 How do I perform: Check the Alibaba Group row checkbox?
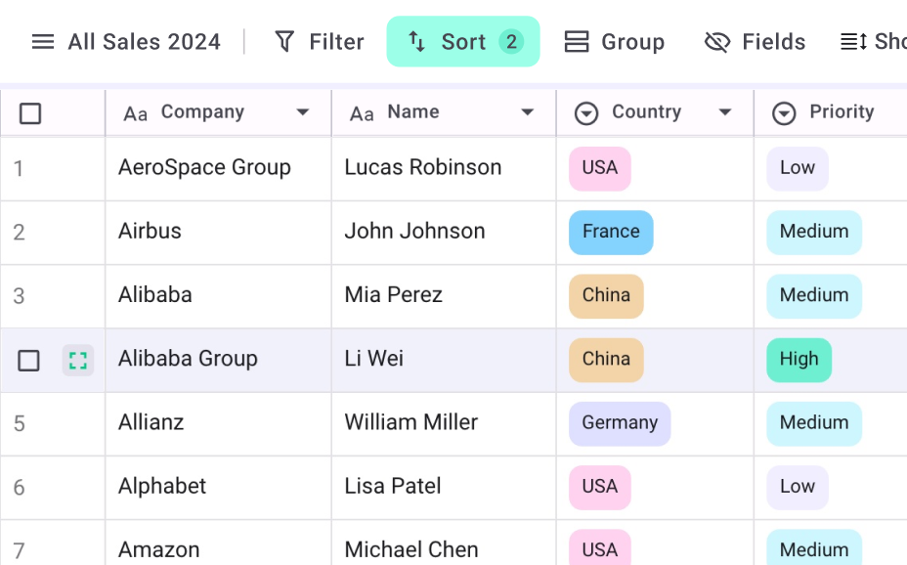28,361
